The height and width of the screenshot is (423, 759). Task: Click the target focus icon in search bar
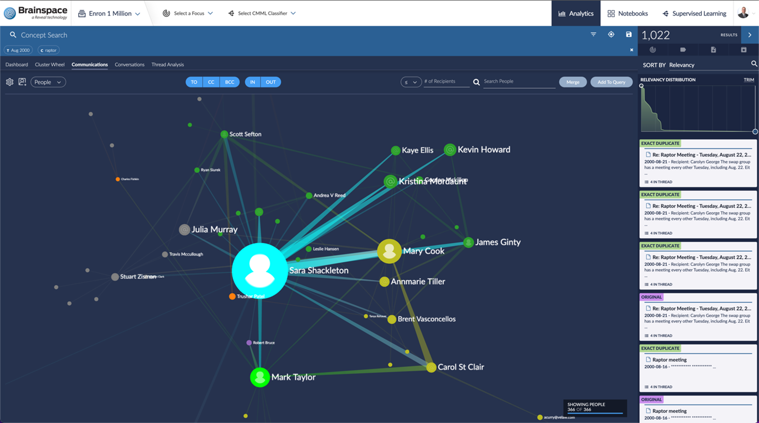click(x=611, y=34)
